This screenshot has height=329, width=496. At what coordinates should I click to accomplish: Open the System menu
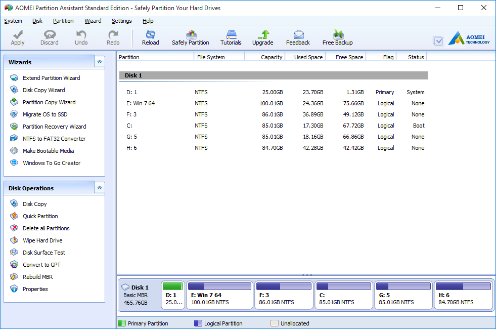(x=13, y=21)
